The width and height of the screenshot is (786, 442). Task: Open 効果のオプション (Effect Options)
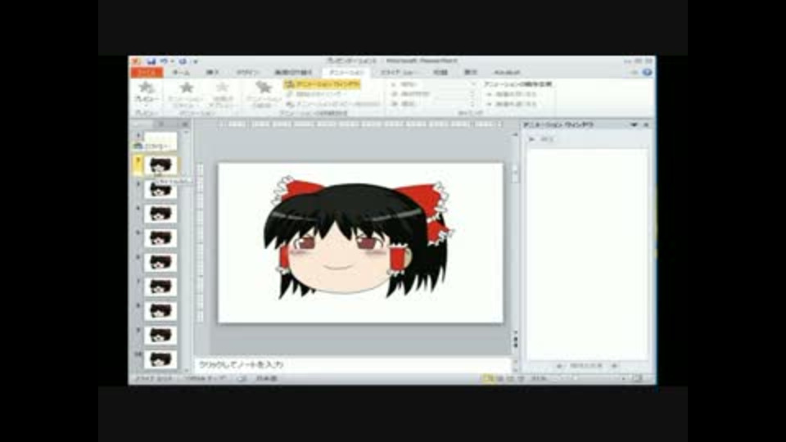tap(223, 94)
